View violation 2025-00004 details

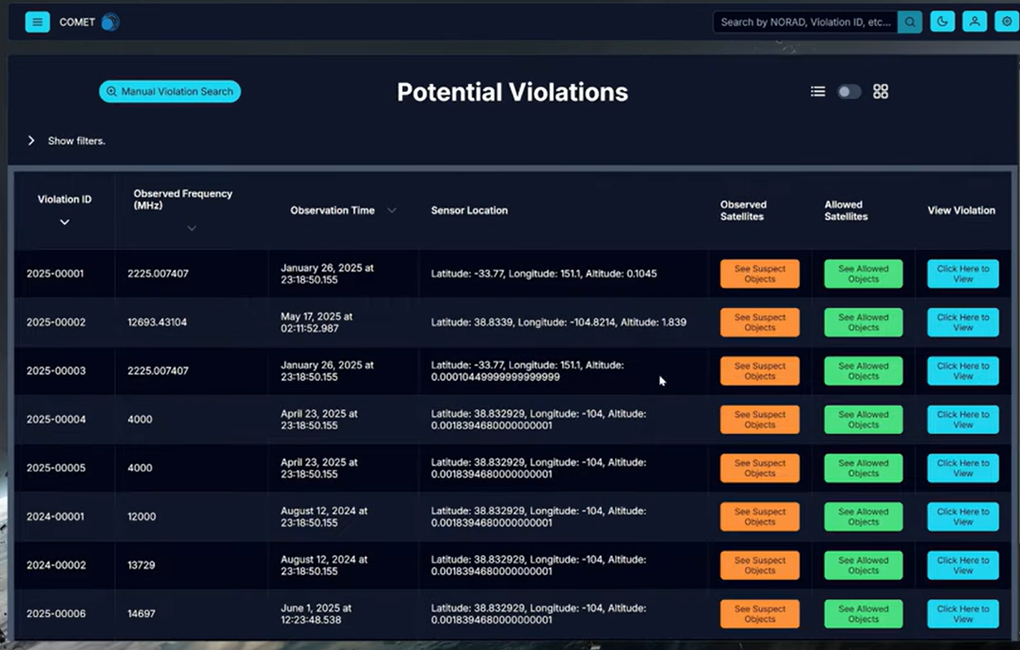962,419
